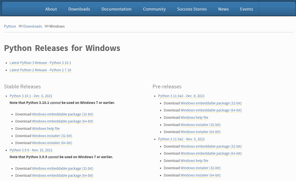Download Python 3.11.0a2 Windows help file
Screen dimensions: 296x181
click(194, 161)
